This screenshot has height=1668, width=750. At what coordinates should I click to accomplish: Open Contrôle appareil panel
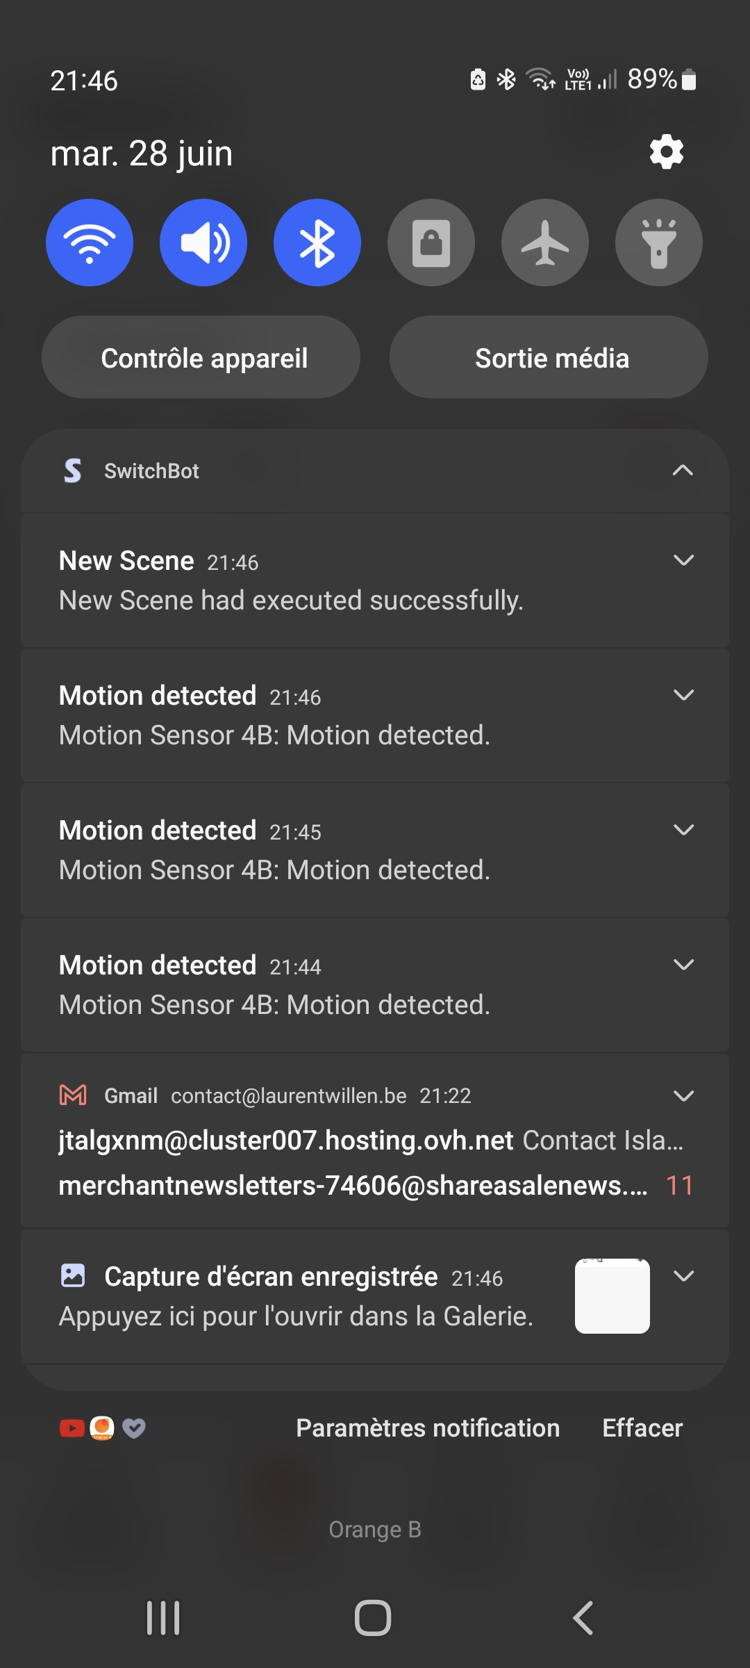(201, 358)
